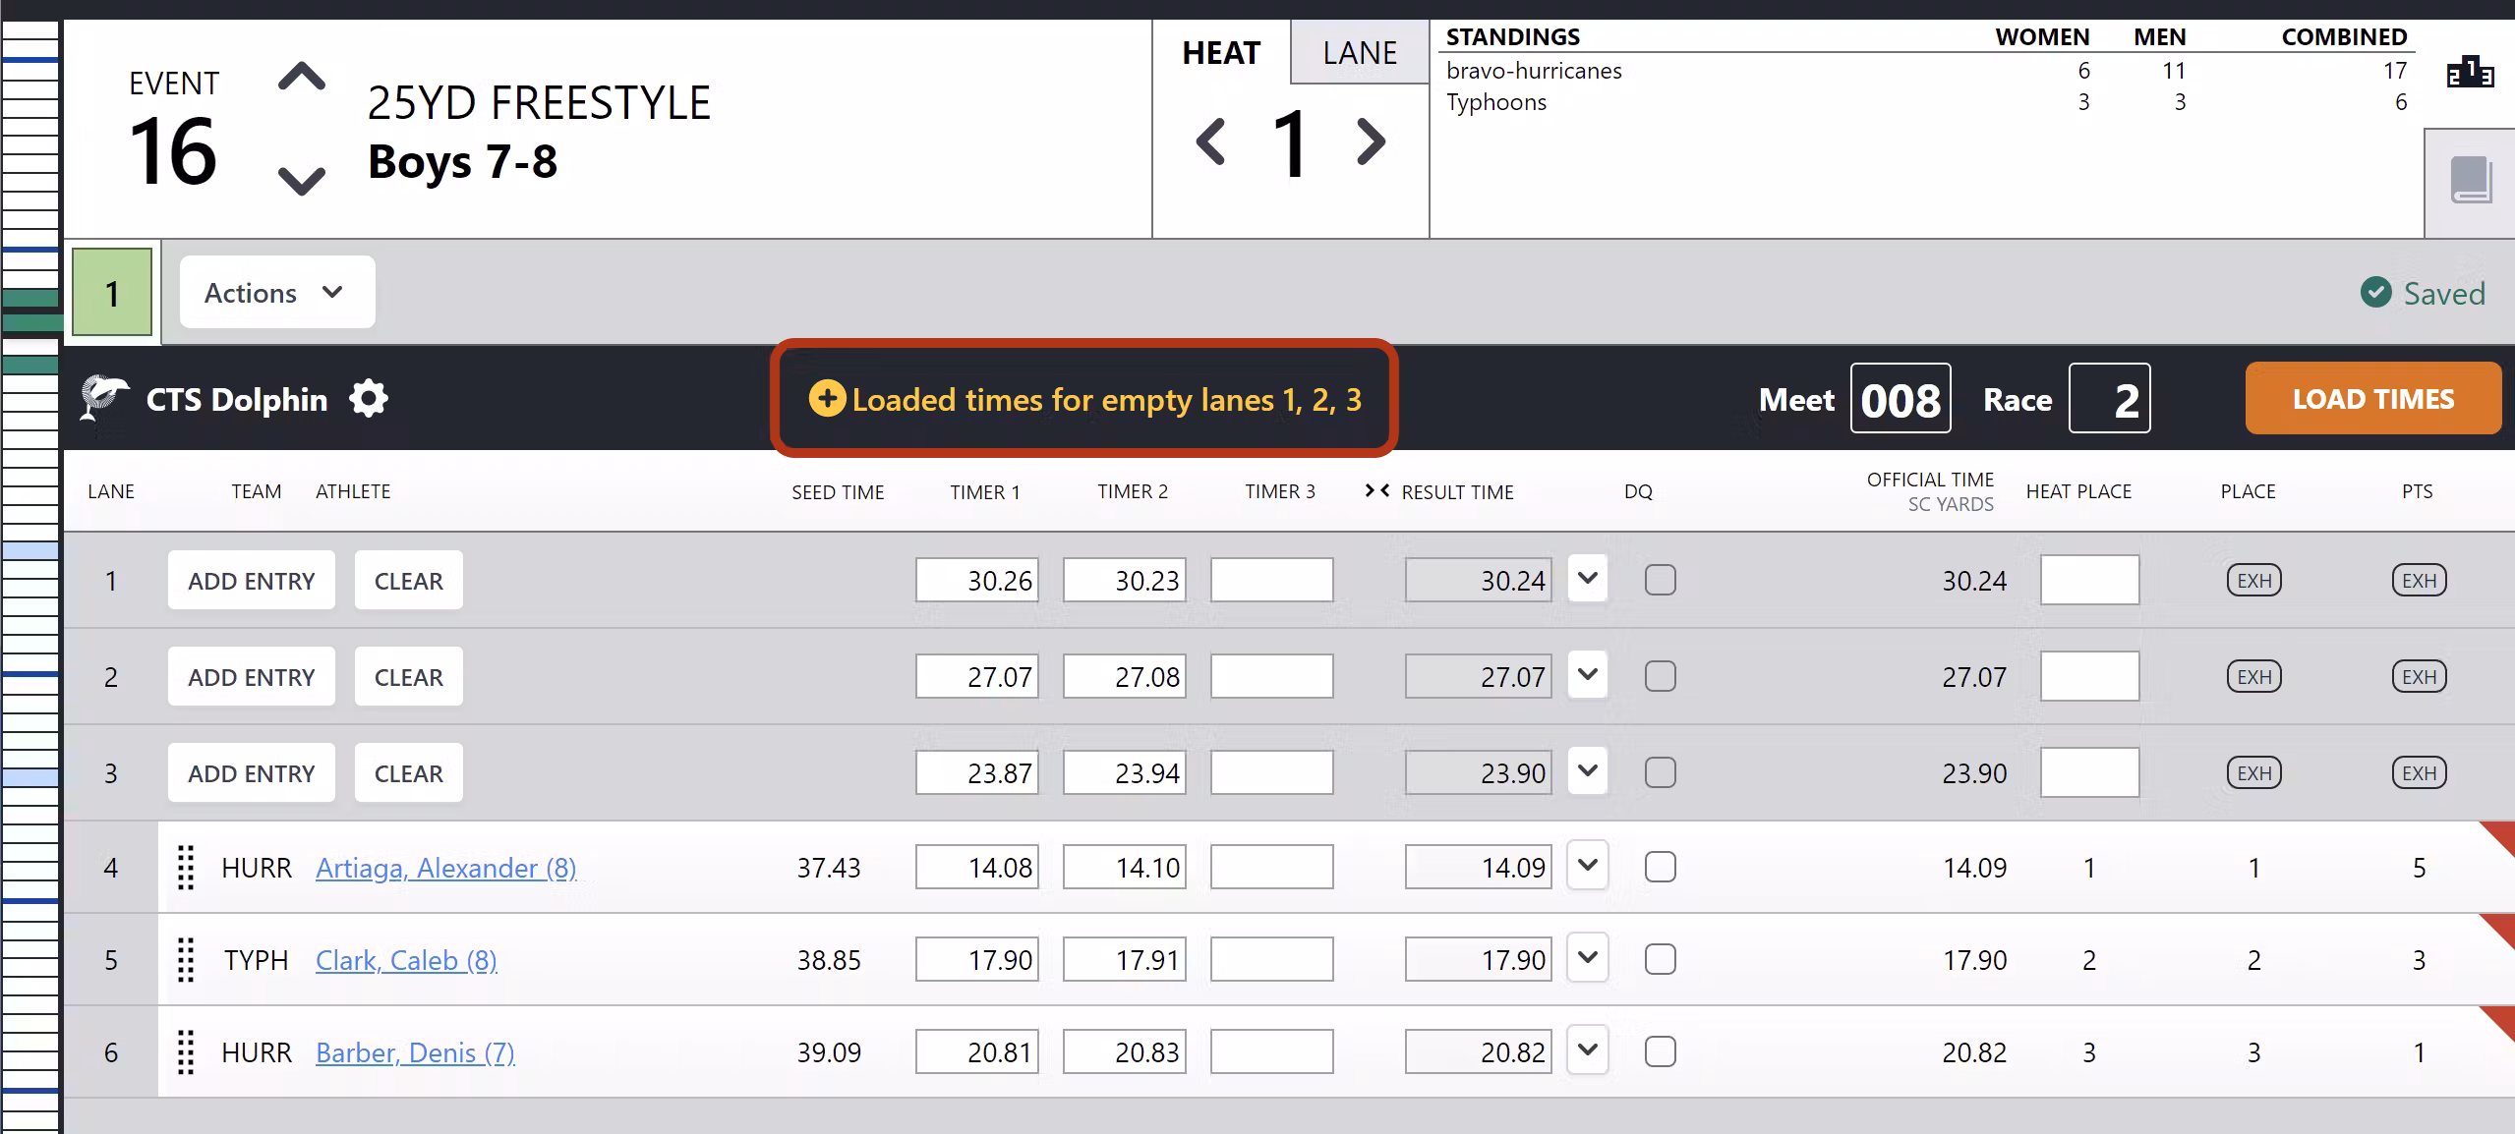Check DQ box for lane 4
The height and width of the screenshot is (1134, 2515).
pos(1660,867)
